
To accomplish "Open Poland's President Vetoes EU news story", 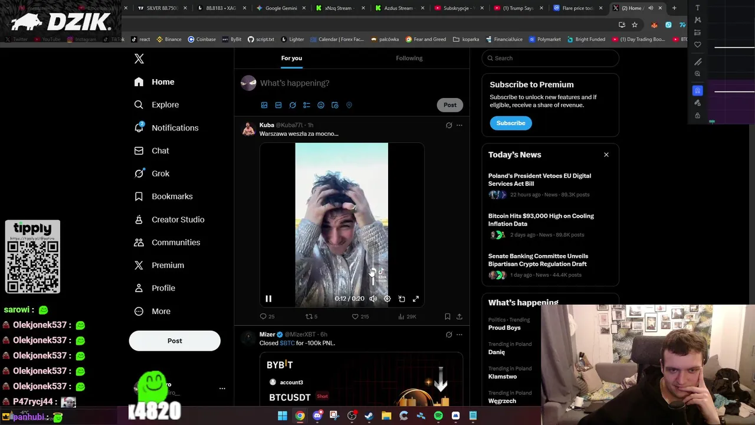I will 550,185.
